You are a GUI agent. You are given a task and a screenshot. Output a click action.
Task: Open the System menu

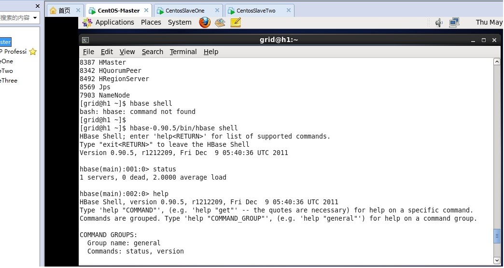coord(180,23)
